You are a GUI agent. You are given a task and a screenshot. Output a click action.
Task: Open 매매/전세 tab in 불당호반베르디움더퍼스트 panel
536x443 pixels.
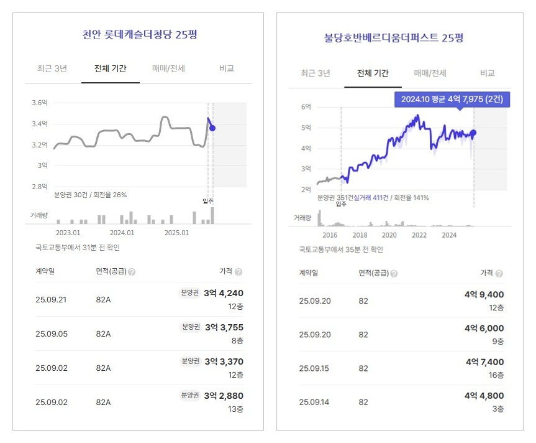pyautogui.click(x=430, y=73)
